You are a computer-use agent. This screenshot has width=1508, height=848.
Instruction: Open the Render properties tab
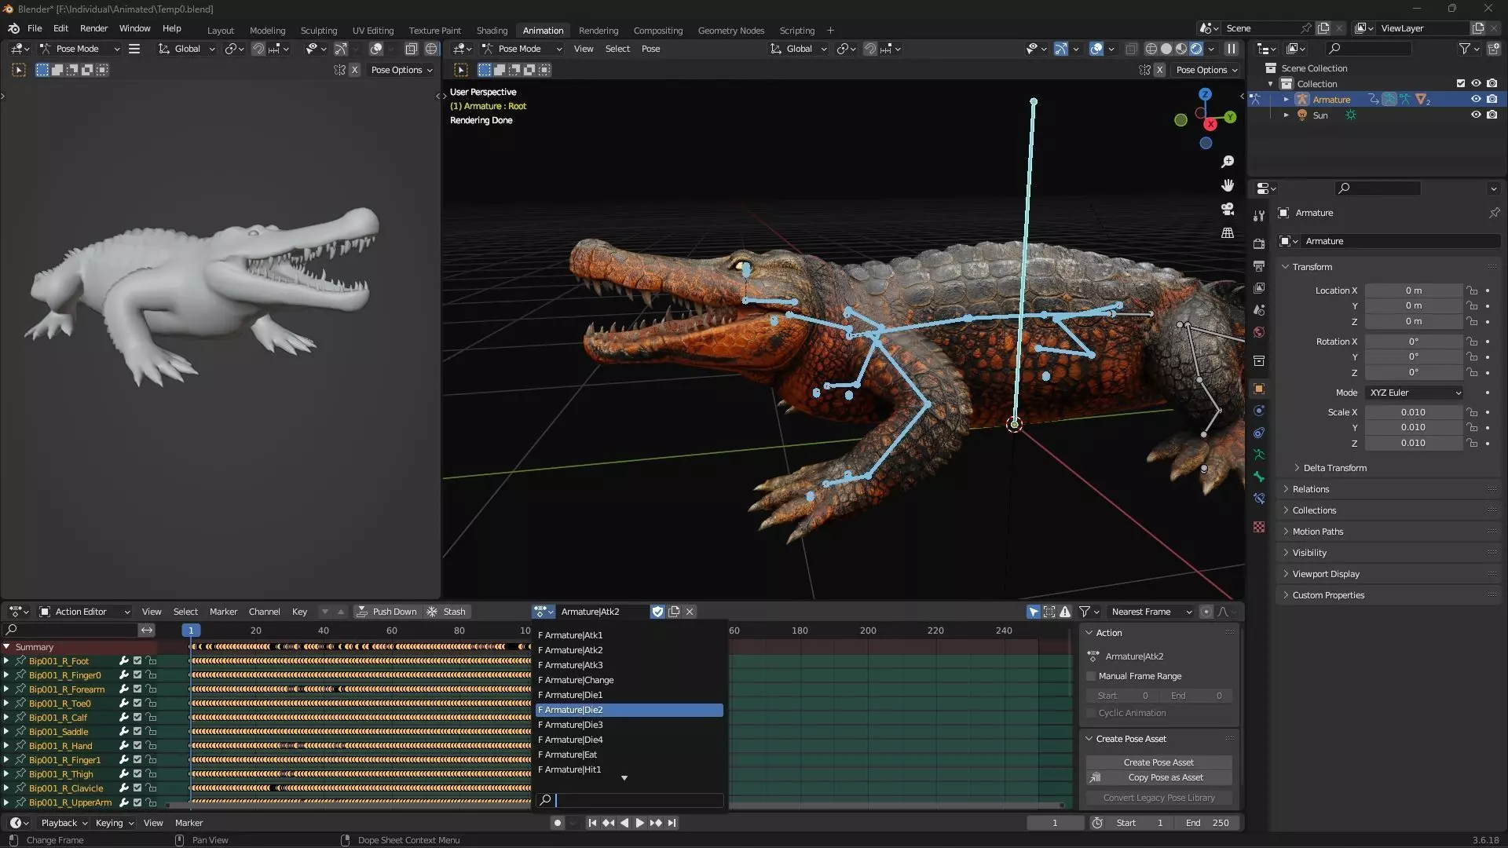coord(1259,244)
